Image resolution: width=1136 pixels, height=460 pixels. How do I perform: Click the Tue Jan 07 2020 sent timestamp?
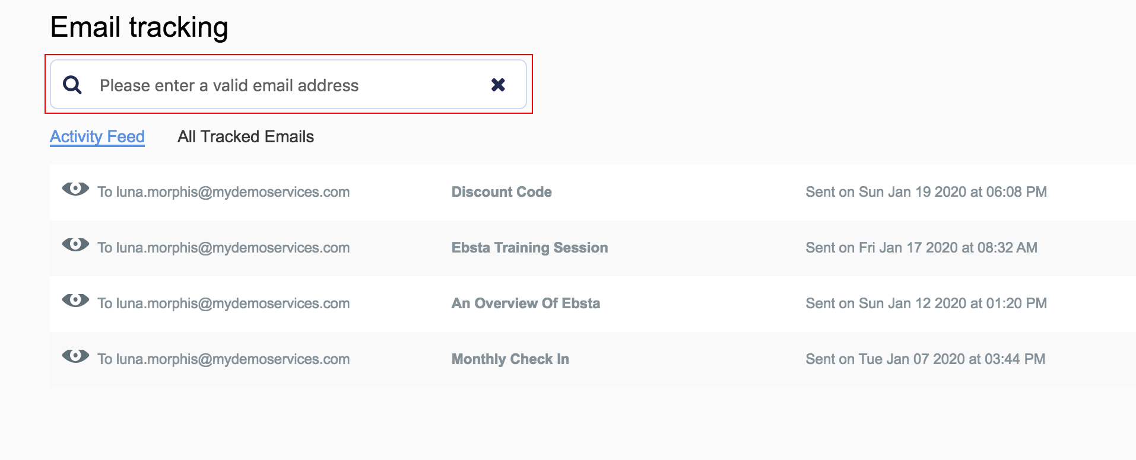(x=925, y=359)
